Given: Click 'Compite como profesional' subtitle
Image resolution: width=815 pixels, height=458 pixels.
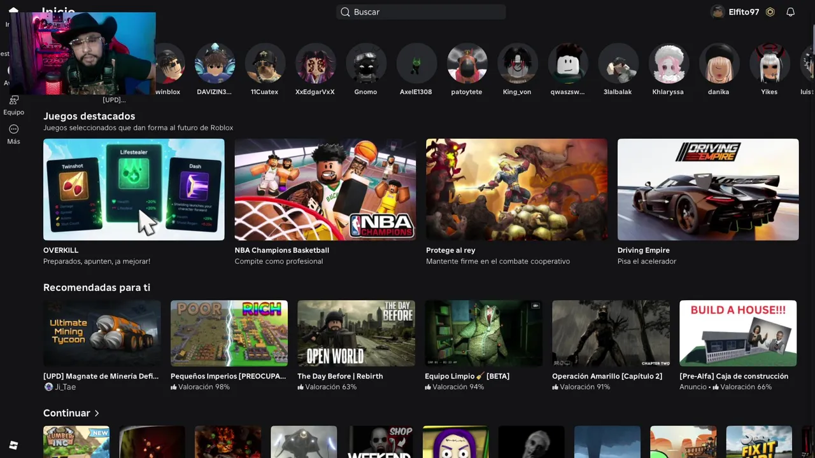Looking at the screenshot, I should click(278, 261).
